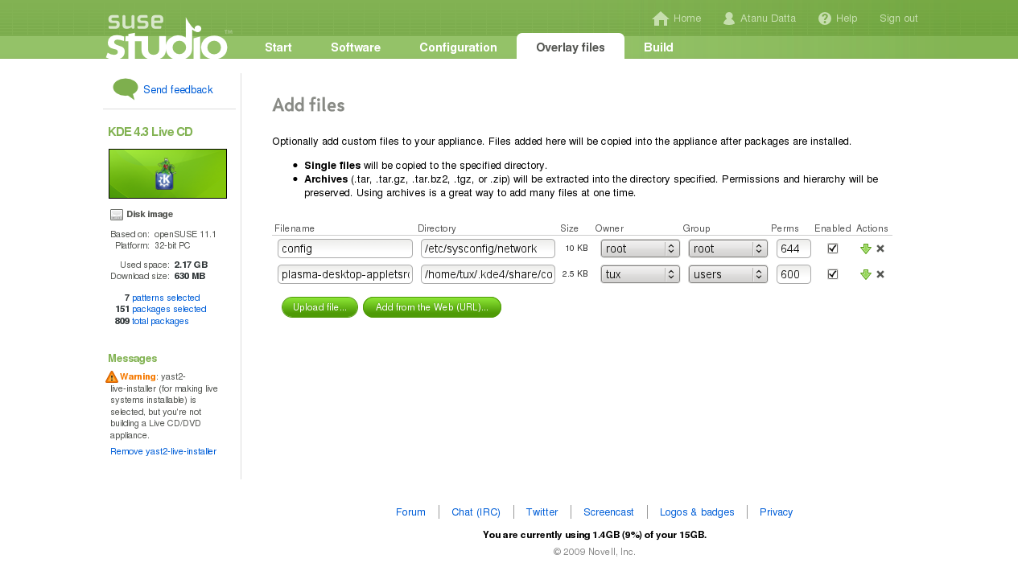Click Add from the Web (URL)... button
This screenshot has height=563, width=1018.
432,307
